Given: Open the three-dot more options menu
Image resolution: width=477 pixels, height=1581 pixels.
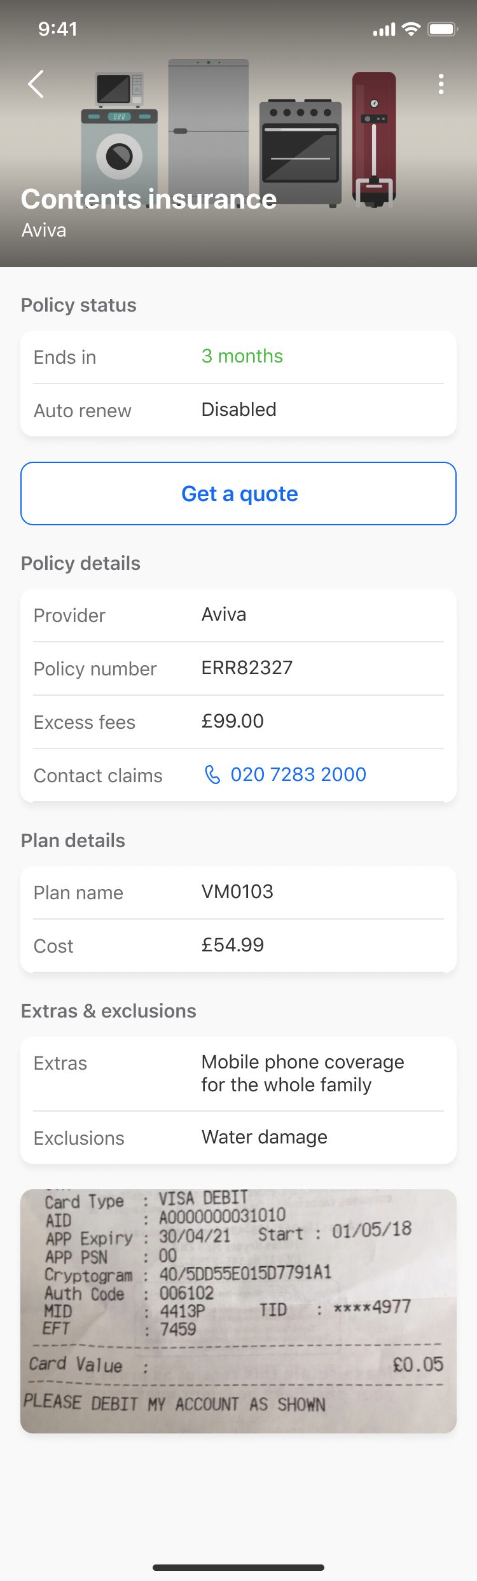Looking at the screenshot, I should 441,84.
